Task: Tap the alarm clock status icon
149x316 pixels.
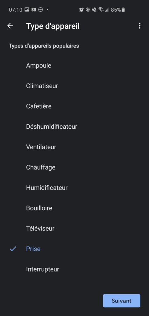Action: [81, 10]
